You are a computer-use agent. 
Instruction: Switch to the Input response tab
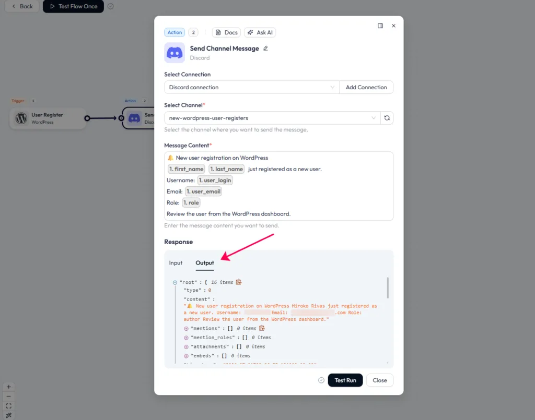coord(176,263)
